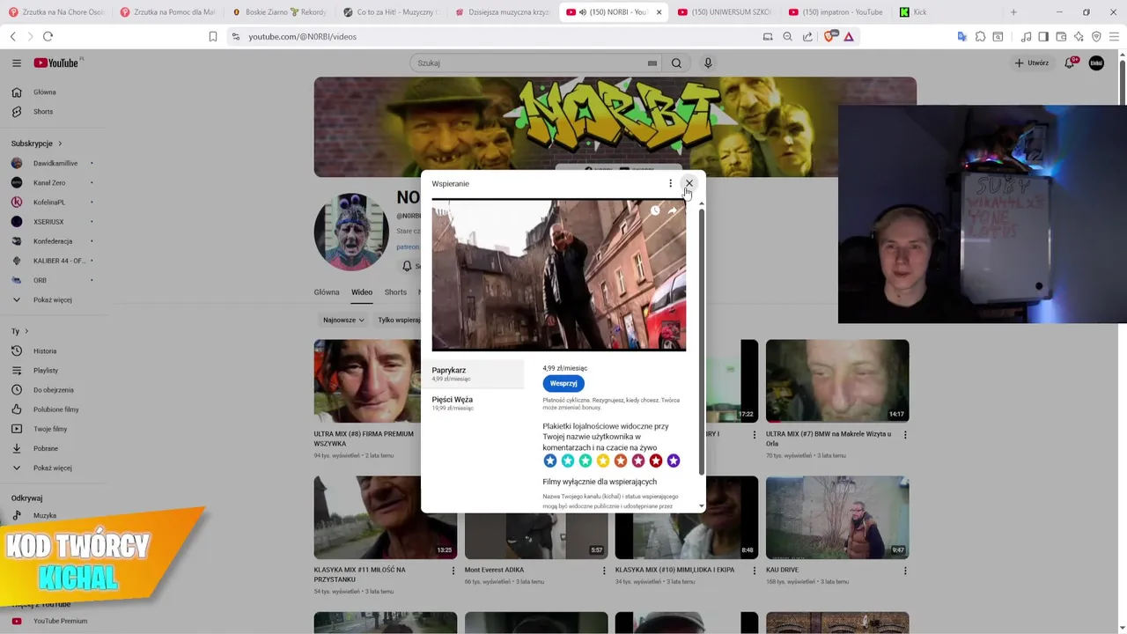Open the ULTRA MIX (#7) BMW video thumbnail
Image resolution: width=1127 pixels, height=634 pixels.
(837, 380)
